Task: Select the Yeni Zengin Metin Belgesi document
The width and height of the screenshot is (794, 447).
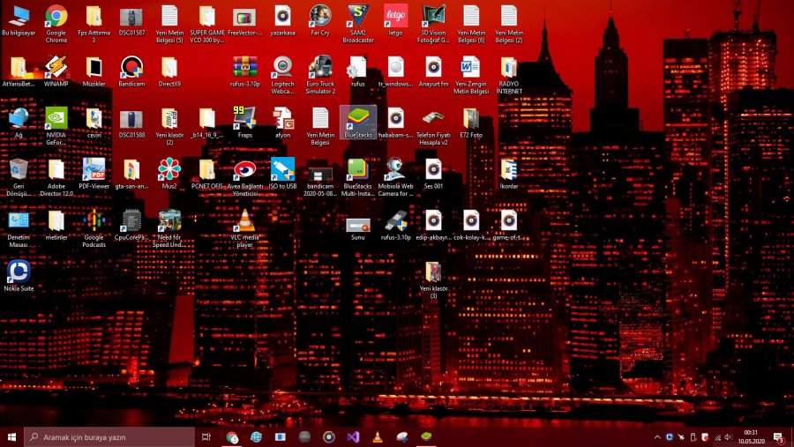Action: pos(471,76)
